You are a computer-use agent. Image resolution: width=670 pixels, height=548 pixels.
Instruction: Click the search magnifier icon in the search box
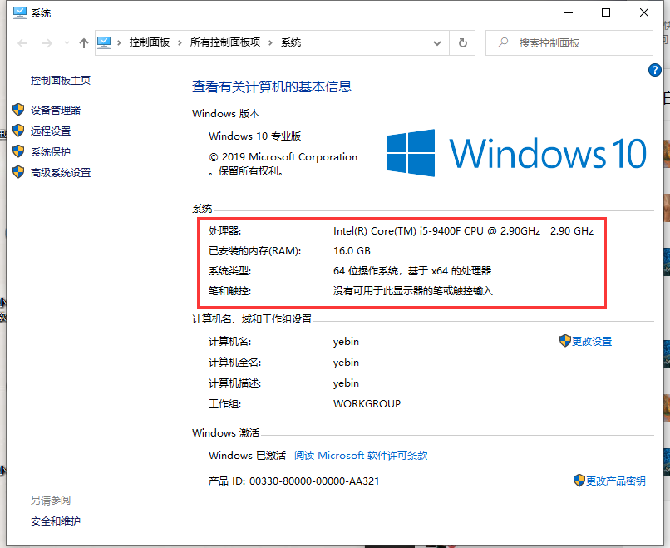(505, 42)
